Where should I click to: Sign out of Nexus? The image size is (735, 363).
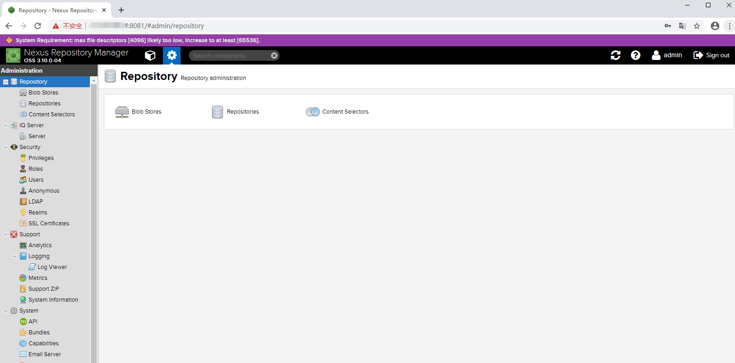(x=711, y=55)
